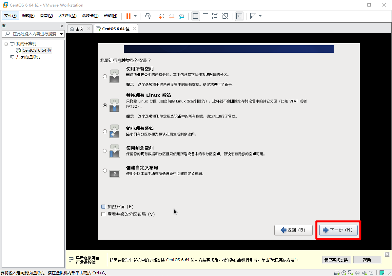The width and height of the screenshot is (392, 276).
Task: Click the 您要进行哪种类型的安装？ question text
Action: 126,60
